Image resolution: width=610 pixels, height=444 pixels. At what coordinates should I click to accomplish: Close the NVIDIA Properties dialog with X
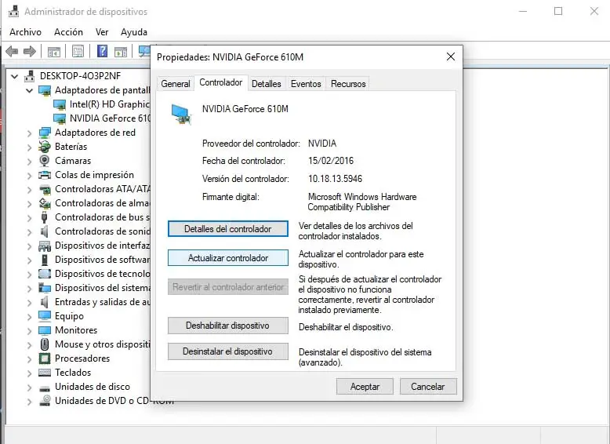coord(451,56)
